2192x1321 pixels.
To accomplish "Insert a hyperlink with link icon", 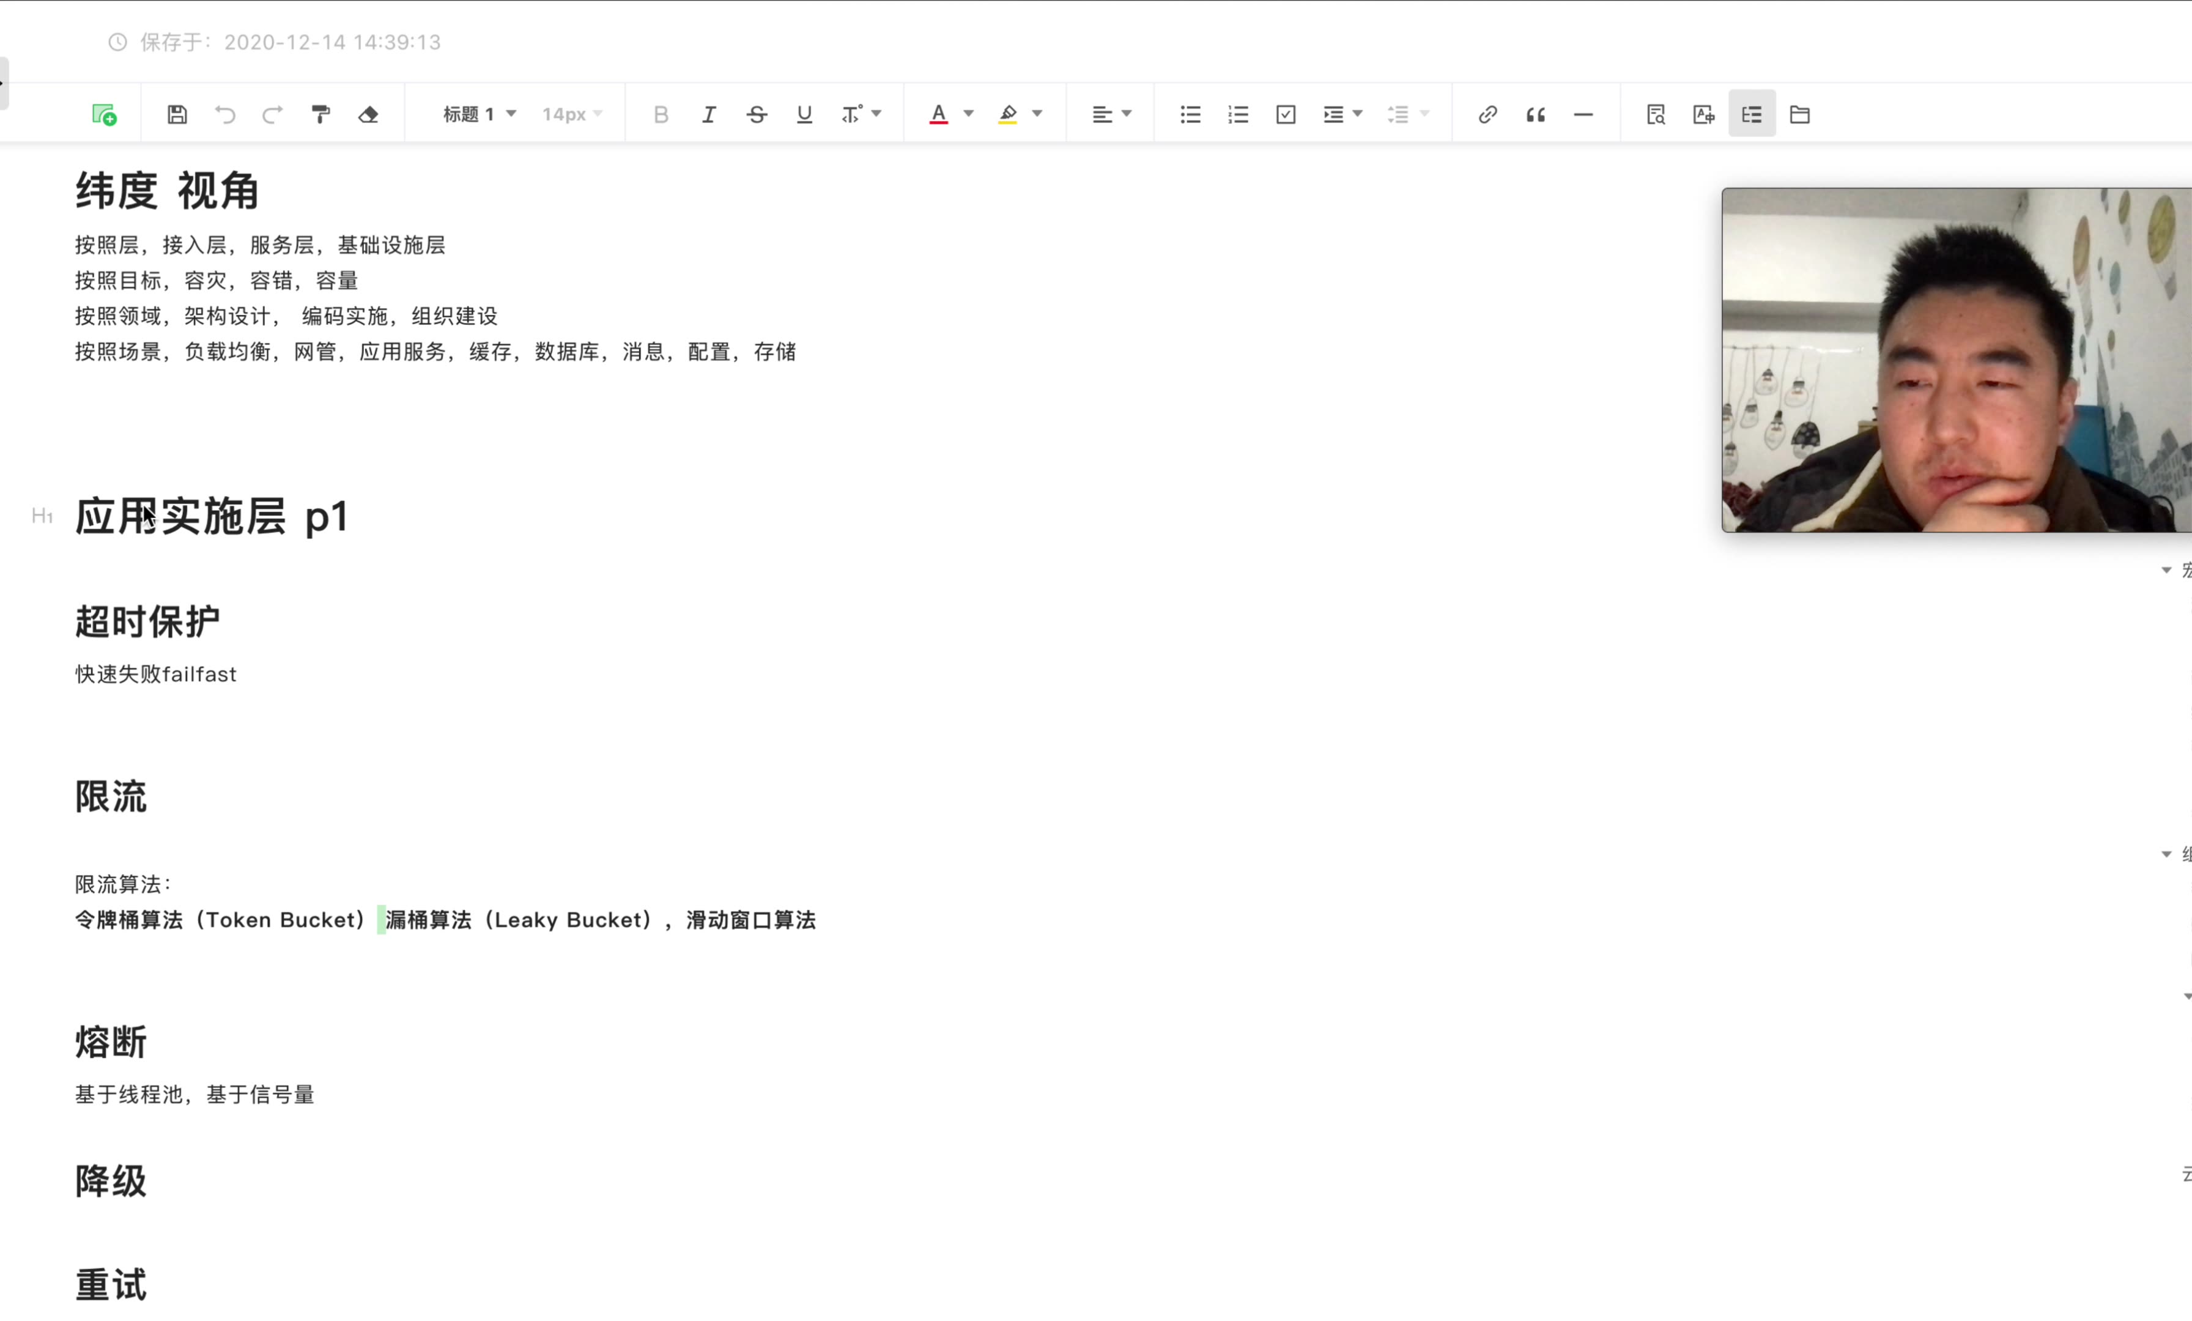I will point(1487,115).
